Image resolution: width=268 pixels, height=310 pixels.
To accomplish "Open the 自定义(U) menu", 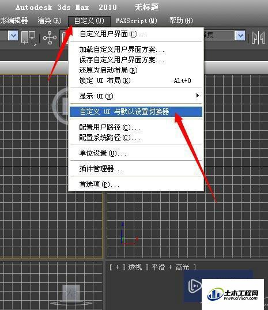I will click(x=89, y=21).
